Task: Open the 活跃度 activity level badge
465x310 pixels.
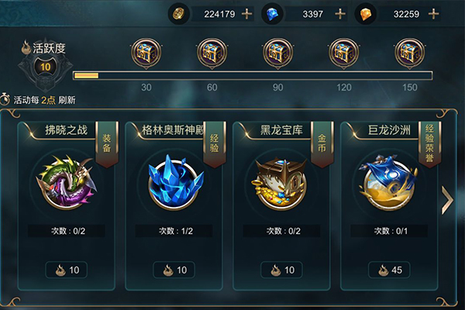Action: point(46,66)
